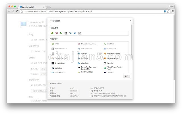This screenshot has width=182, height=114.
Task: Switch to the DomainFlag options tab
Action: (x=31, y=6)
